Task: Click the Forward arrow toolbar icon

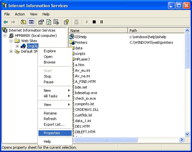Action: pyautogui.click(x=13, y=22)
